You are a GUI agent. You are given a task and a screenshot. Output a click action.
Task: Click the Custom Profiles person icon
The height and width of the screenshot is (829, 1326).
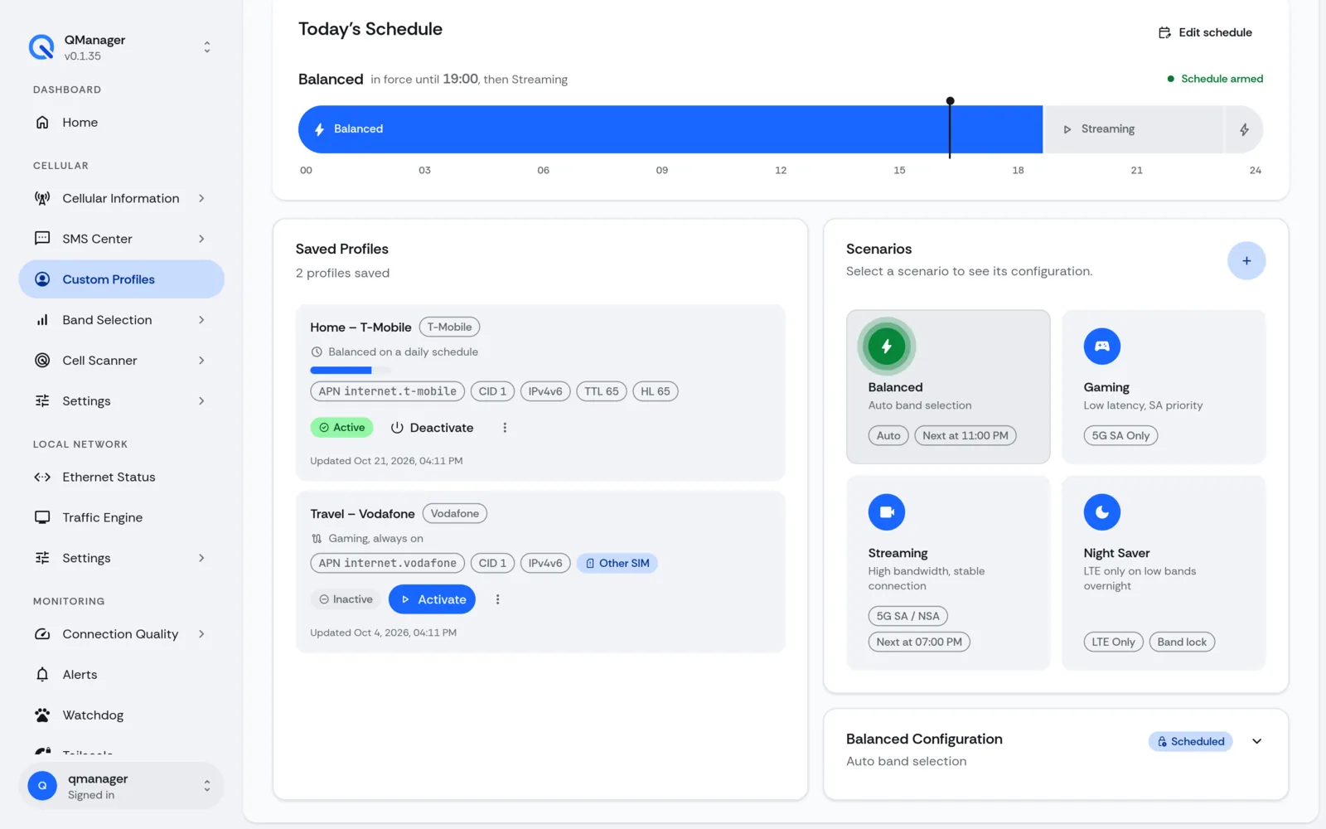[42, 279]
